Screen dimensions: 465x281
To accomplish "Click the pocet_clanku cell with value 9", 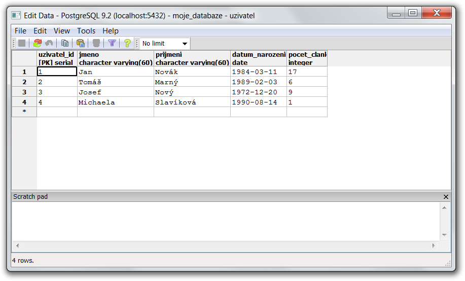I will pos(307,92).
